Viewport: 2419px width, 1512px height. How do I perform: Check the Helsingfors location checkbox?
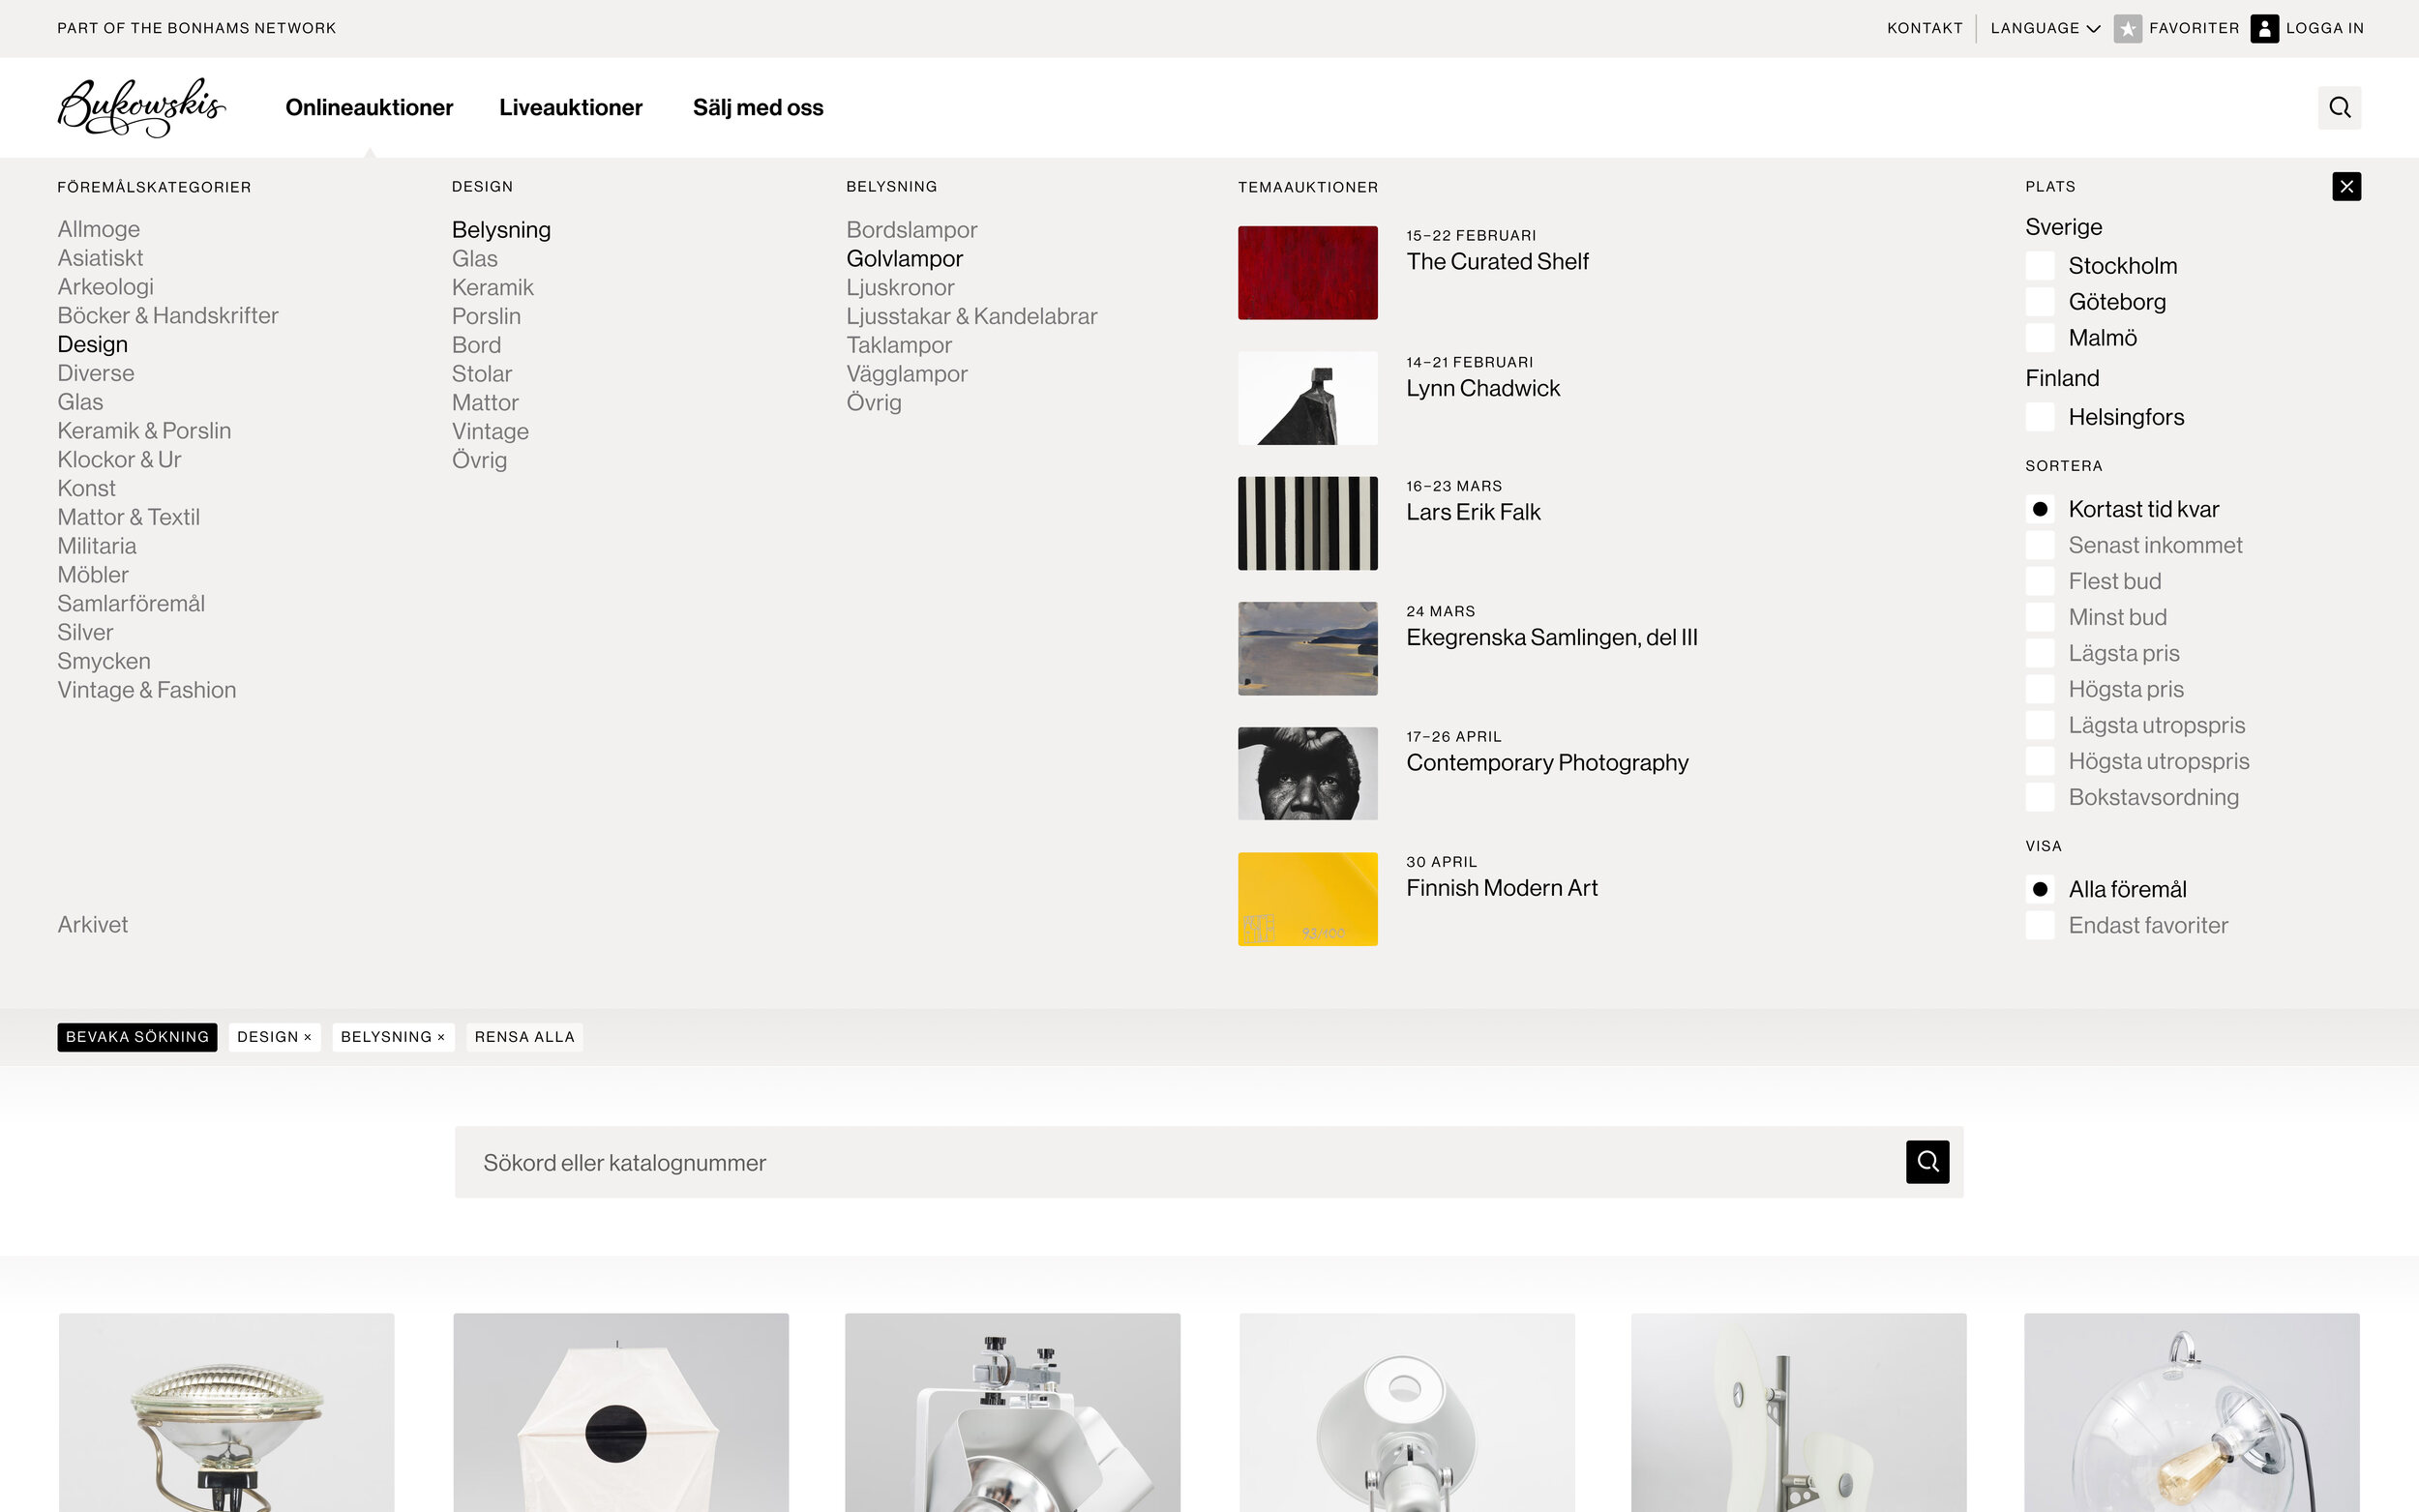point(2040,416)
